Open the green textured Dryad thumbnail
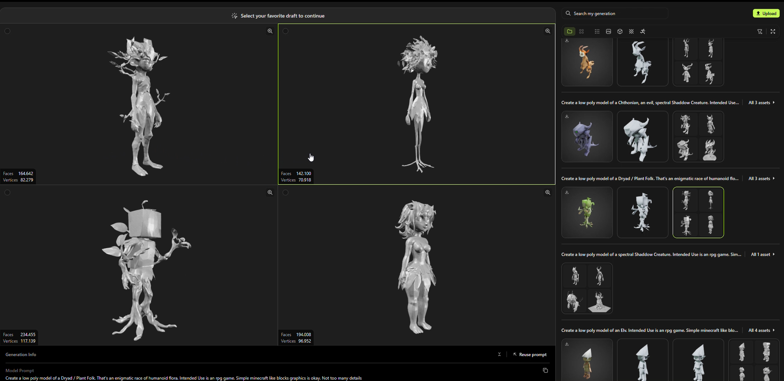The image size is (784, 381). pos(587,212)
